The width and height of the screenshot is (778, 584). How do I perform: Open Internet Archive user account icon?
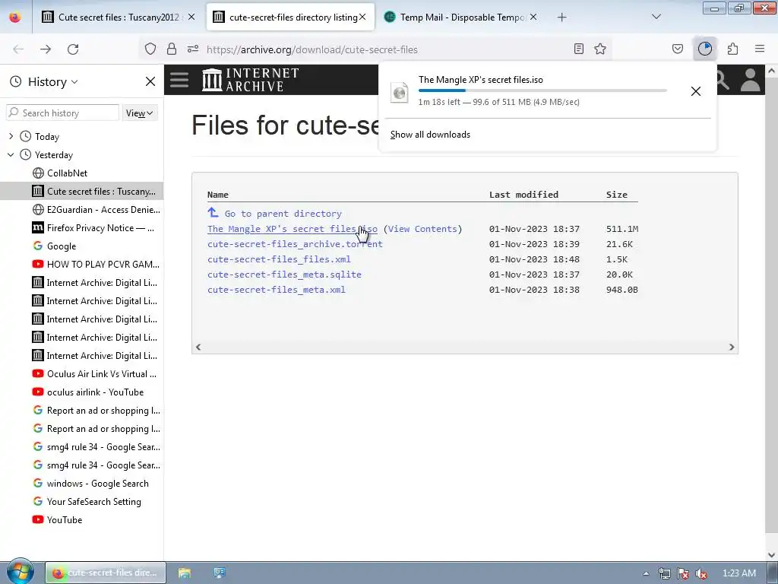point(750,79)
